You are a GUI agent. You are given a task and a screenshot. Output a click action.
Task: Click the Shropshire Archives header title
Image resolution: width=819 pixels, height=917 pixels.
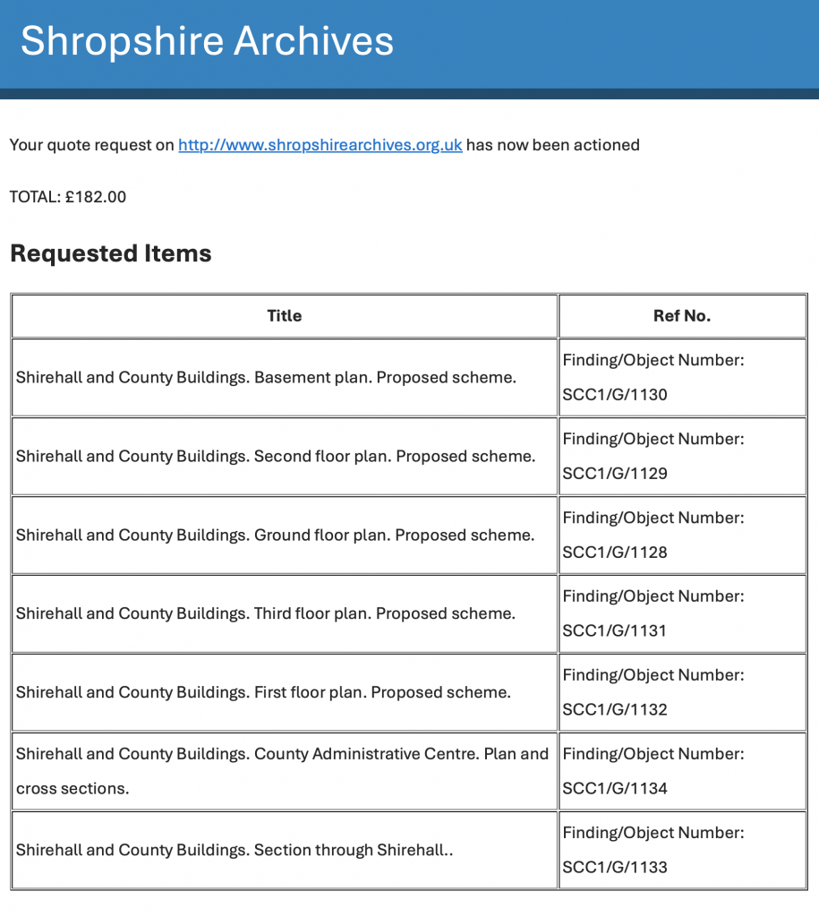[x=207, y=41]
